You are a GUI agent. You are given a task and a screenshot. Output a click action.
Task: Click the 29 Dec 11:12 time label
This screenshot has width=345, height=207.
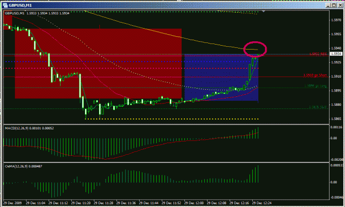coord(58,203)
